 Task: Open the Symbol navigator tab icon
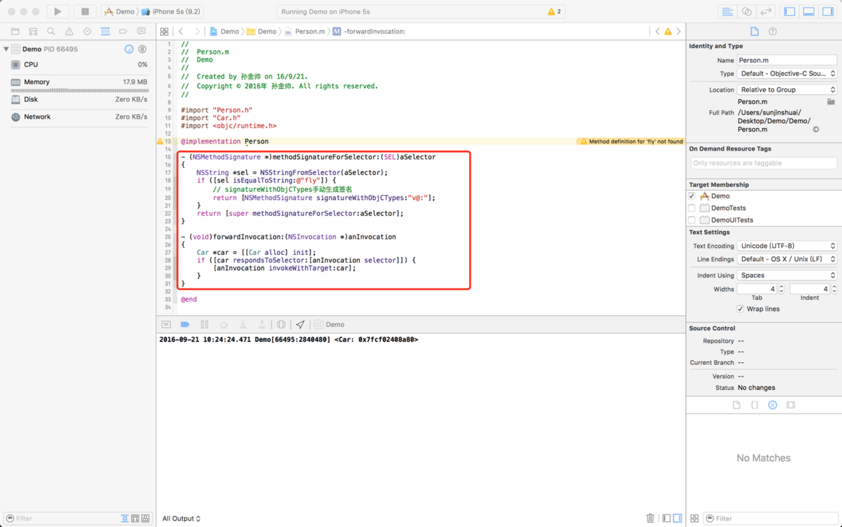33,31
